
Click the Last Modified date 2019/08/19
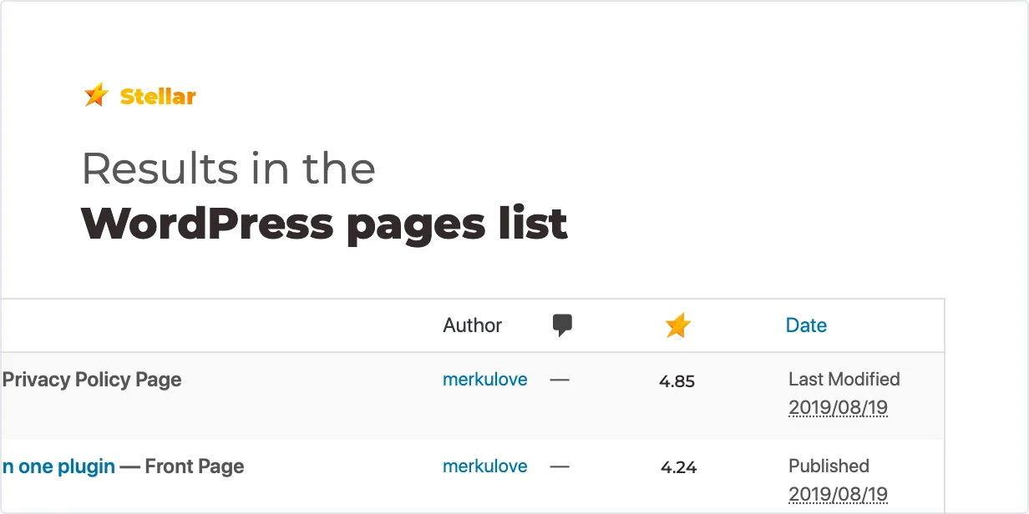pos(838,408)
